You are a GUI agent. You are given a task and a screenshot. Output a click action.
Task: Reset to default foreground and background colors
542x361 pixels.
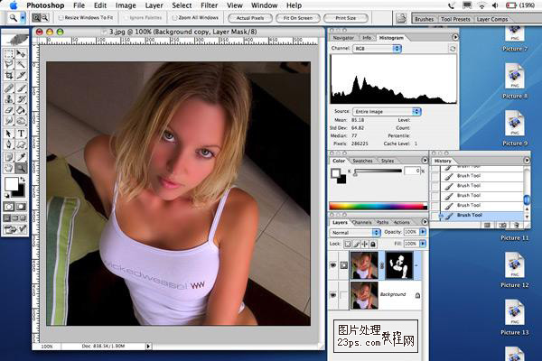[x=6, y=195]
